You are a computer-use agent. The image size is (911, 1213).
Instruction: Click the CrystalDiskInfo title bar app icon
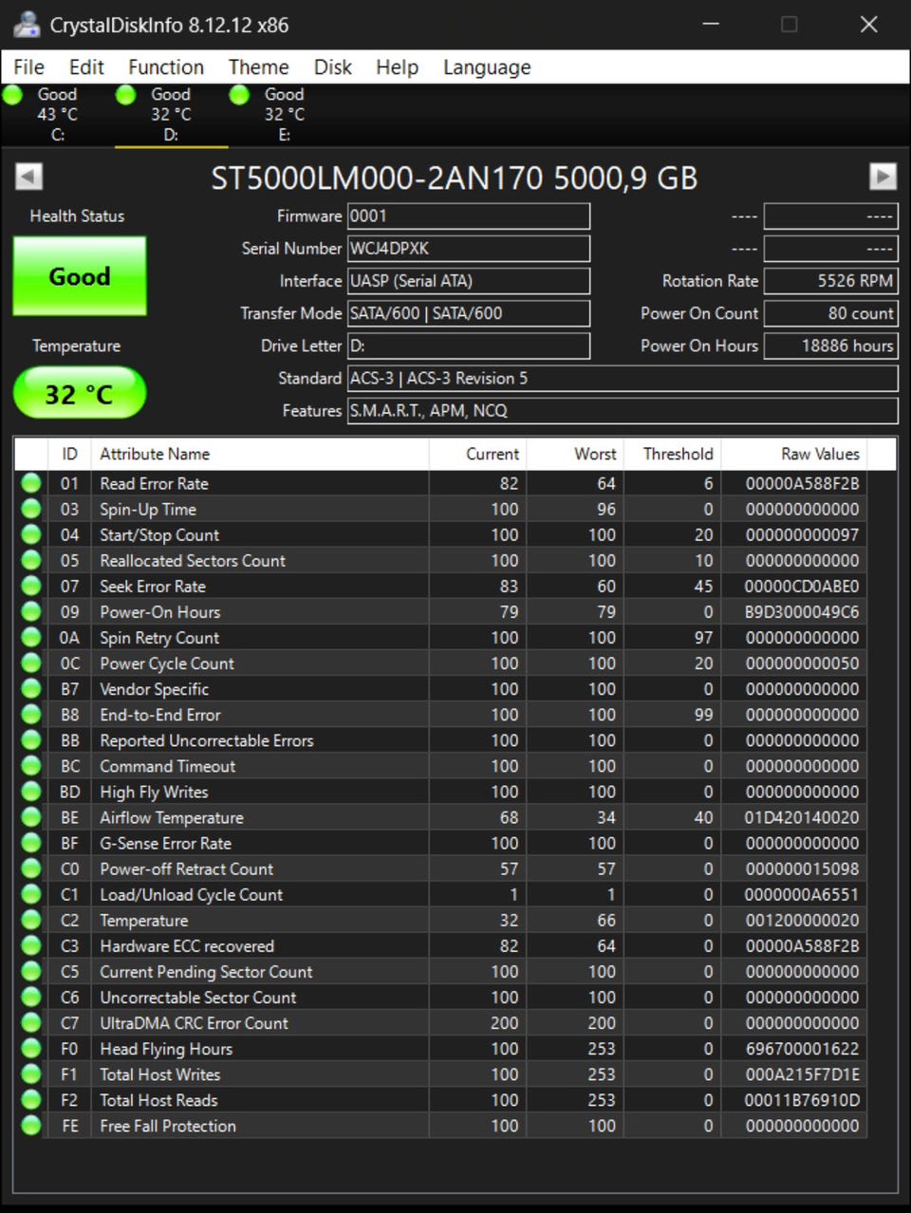(x=27, y=25)
